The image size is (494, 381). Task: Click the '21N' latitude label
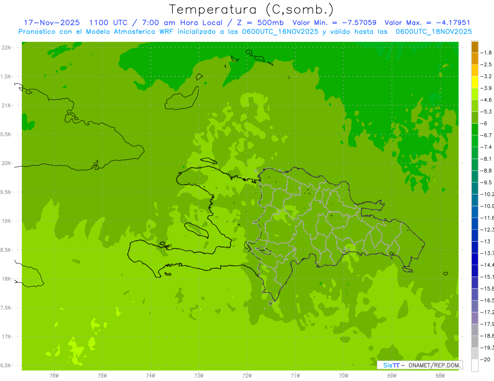pos(7,106)
